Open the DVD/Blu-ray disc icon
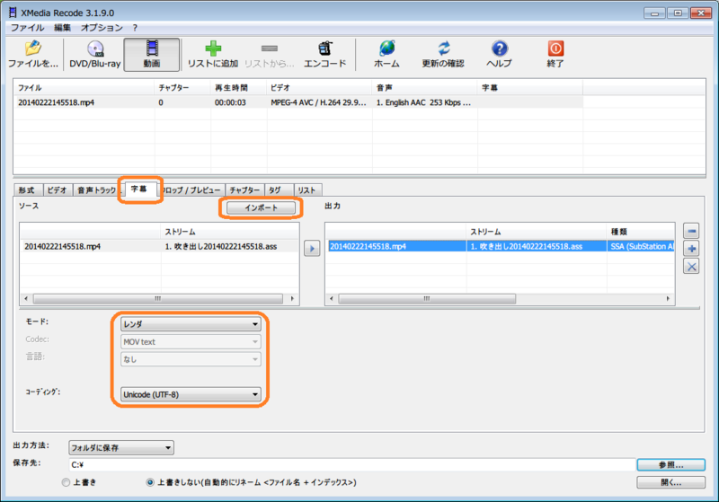 95,55
